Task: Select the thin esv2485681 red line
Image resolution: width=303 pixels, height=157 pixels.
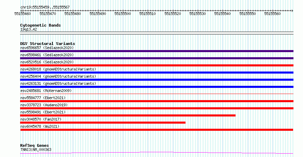Action: tap(157, 94)
